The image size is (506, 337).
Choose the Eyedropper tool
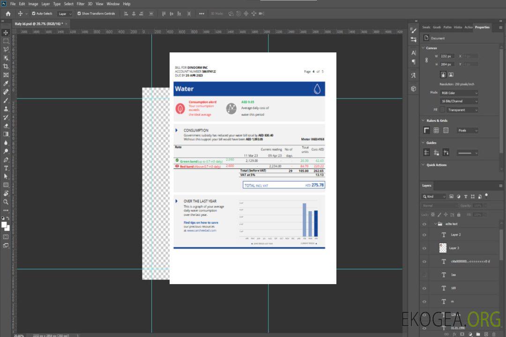pos(6,83)
